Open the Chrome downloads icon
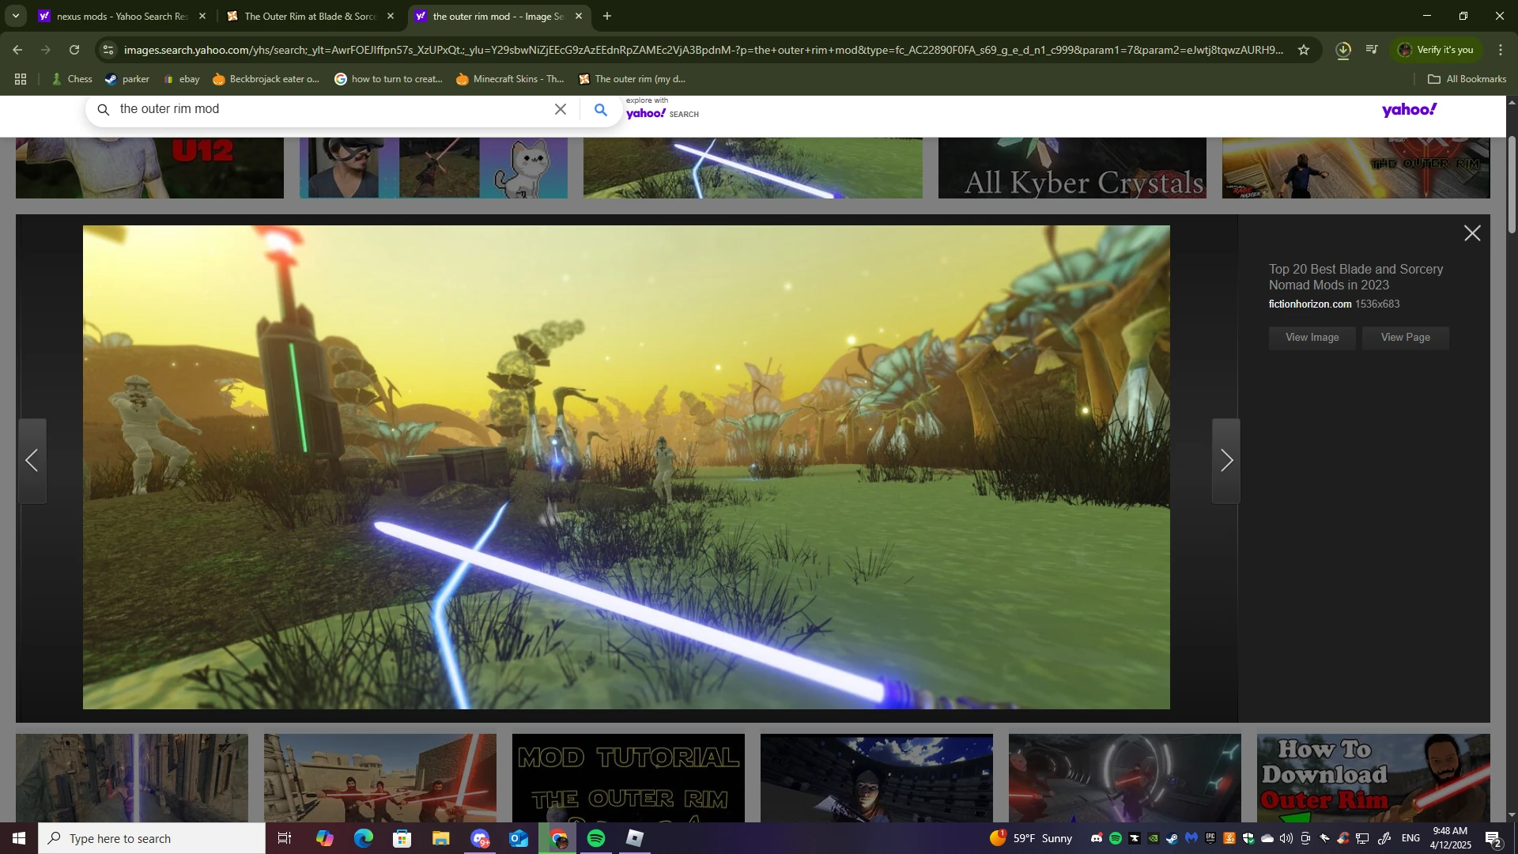Viewport: 1518px width, 854px height. click(1343, 50)
